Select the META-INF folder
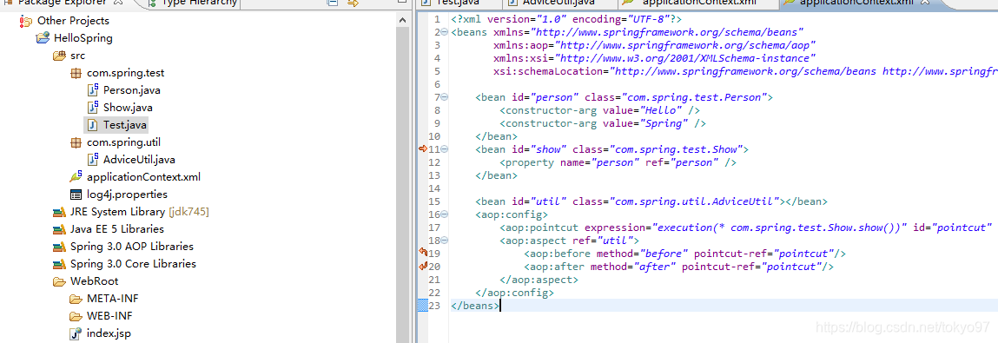This screenshot has height=343, width=998. (x=113, y=299)
